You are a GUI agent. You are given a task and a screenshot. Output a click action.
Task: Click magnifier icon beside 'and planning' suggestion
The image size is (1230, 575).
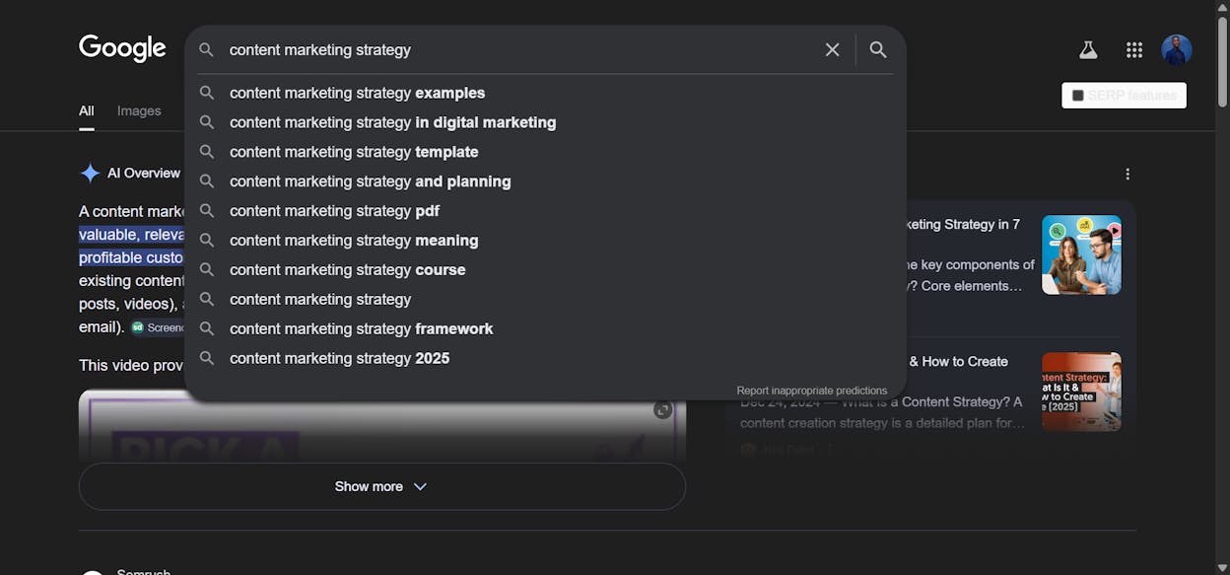click(x=207, y=181)
